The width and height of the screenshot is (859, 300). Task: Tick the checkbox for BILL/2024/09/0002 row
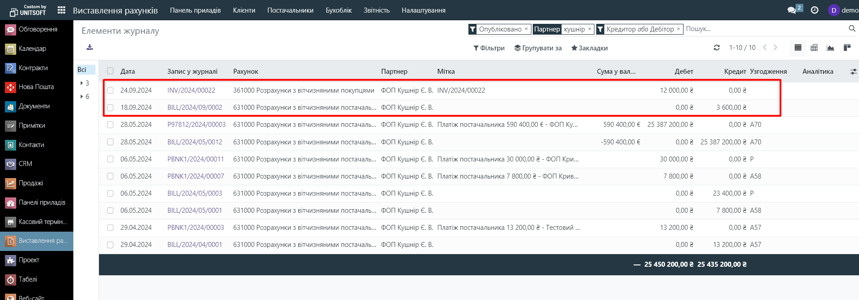110,107
